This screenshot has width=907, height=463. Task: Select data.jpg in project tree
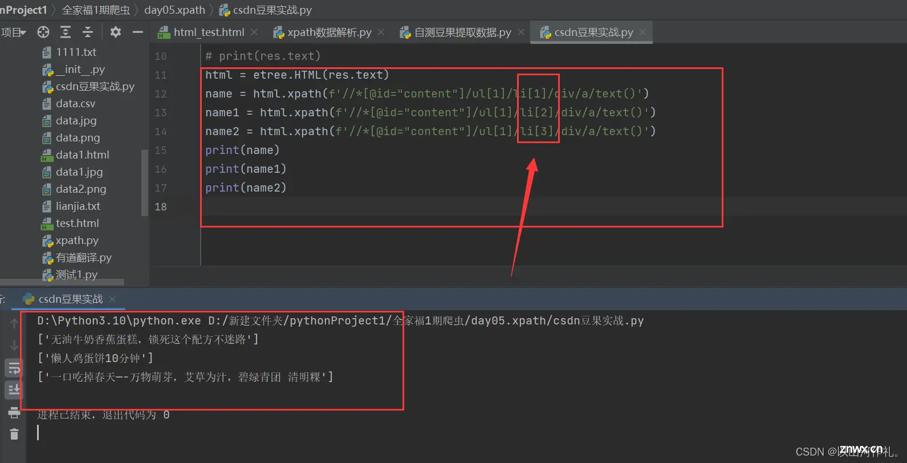click(x=76, y=121)
